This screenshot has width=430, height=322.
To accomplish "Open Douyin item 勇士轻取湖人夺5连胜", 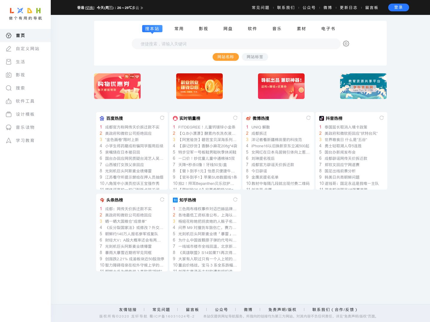I will click(343, 146).
